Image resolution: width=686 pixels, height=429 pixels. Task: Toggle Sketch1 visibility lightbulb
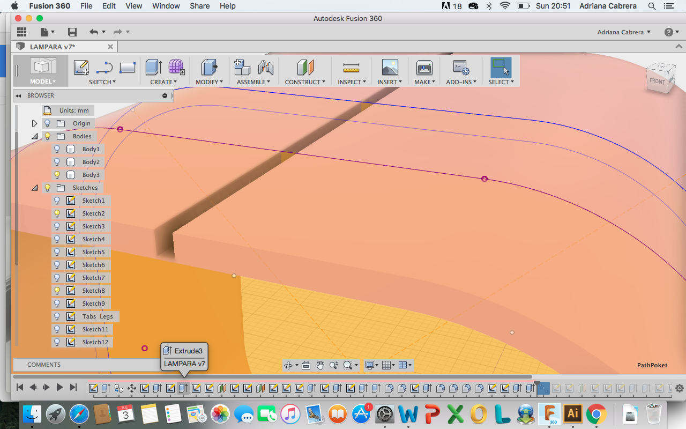(x=57, y=201)
